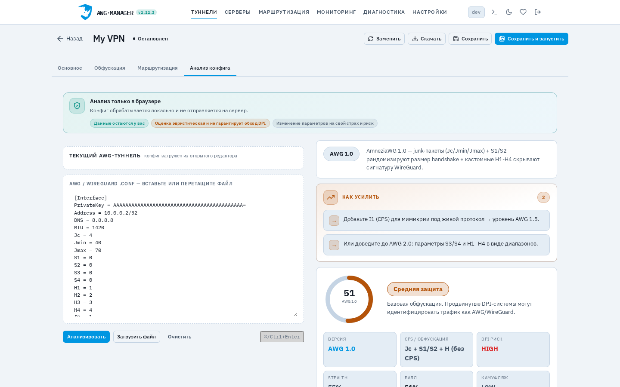Image resolution: width=620 pixels, height=387 pixels.
Task: Click the AWG Manager shark logo
Action: coord(85,12)
